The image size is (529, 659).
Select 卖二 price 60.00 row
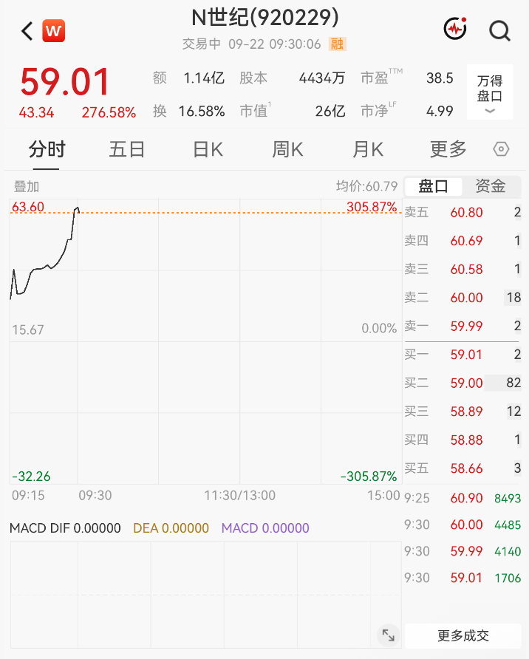[x=463, y=298]
